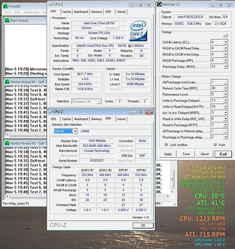Open the Memory tab in lower CPU-Z
235x249 pixels.
[x=96, y=119]
